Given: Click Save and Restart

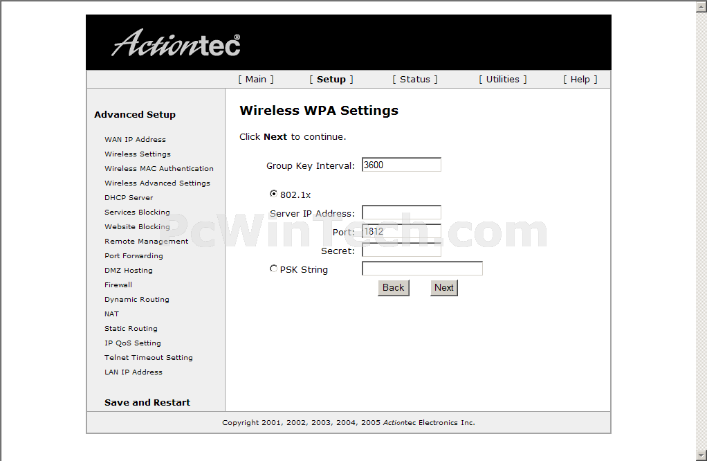Looking at the screenshot, I should pos(147,402).
